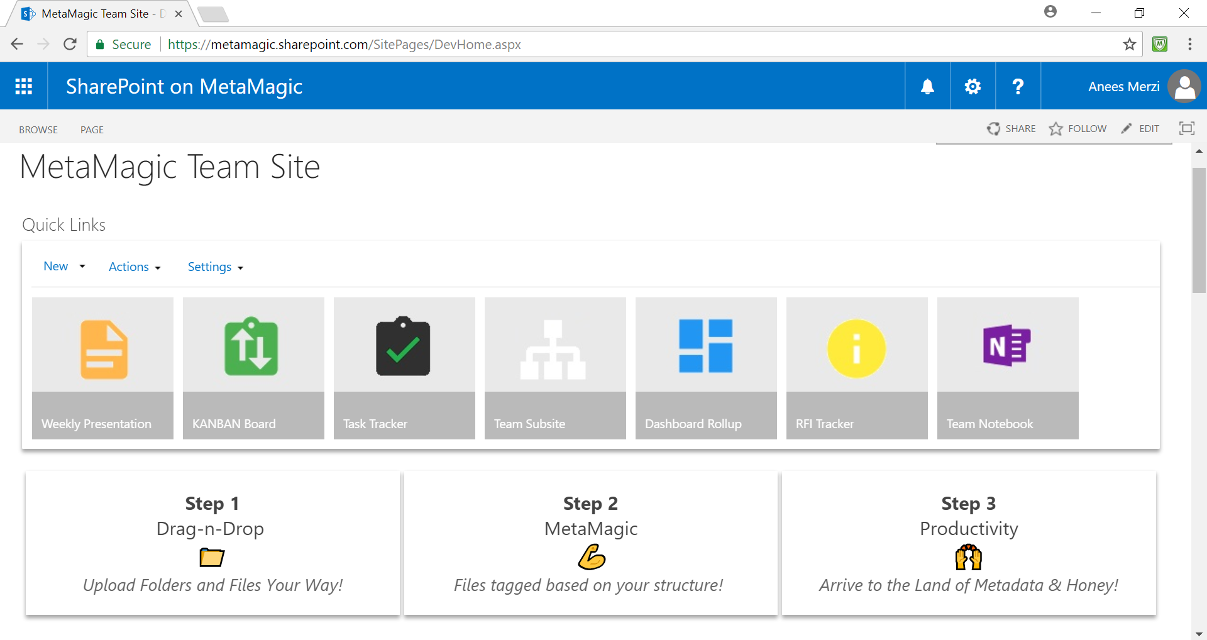This screenshot has width=1207, height=640.
Task: Click the page vertical scrollbar thumb
Action: tap(1199, 230)
